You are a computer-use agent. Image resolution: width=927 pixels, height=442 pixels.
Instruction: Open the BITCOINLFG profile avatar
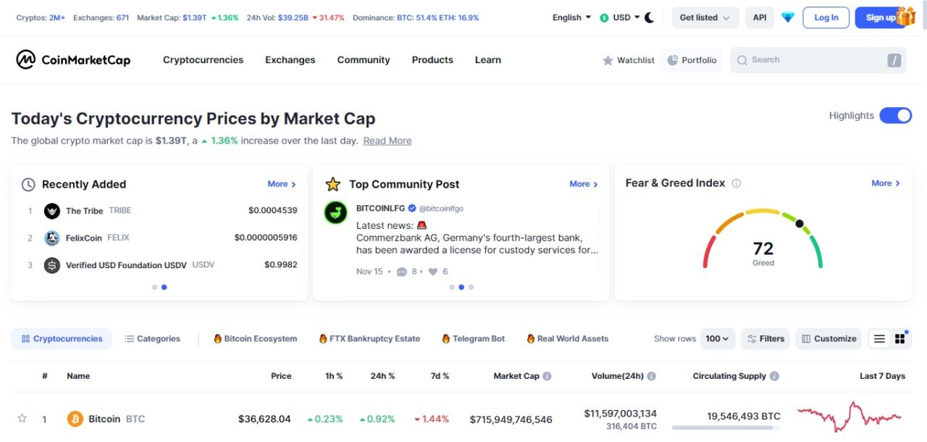pyautogui.click(x=335, y=212)
